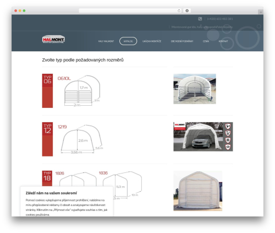Open the CENÍK menu item
Viewport: 275px width, 233px height.
(206, 41)
